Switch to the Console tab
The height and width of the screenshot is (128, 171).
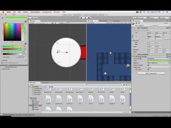coord(45,82)
